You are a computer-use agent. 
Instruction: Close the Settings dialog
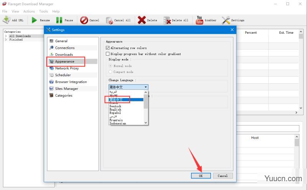(x=232, y=30)
